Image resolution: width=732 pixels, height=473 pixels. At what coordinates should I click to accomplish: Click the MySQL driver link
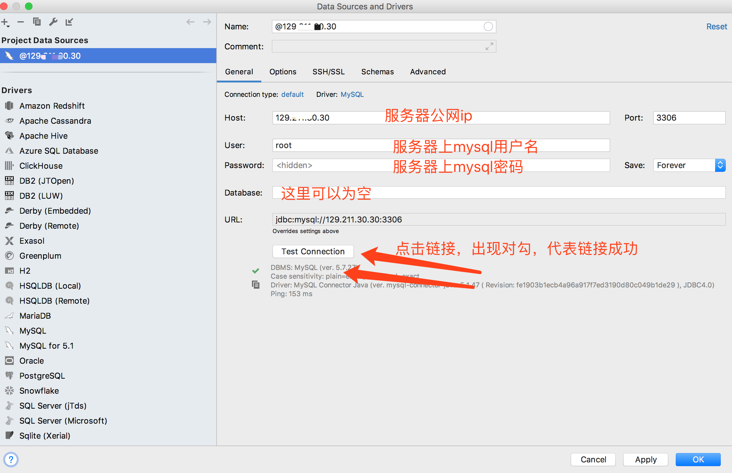tap(352, 94)
